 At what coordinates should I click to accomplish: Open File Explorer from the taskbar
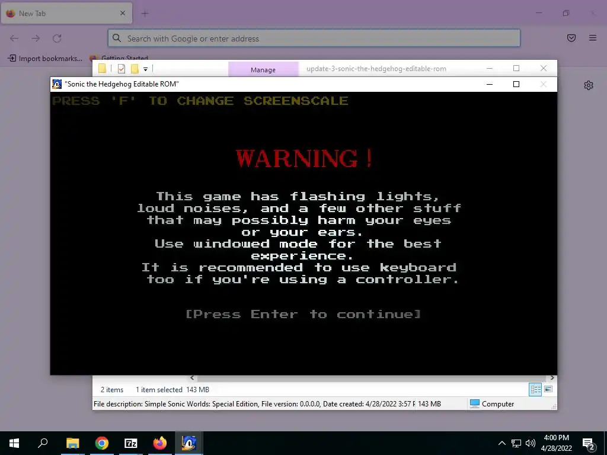[x=73, y=443]
